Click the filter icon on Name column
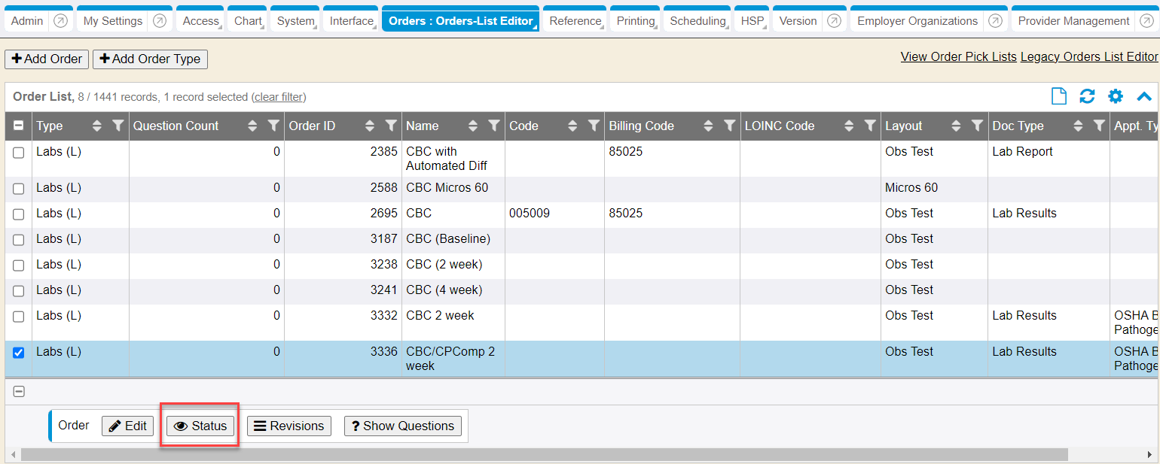The height and width of the screenshot is (464, 1160). point(494,126)
